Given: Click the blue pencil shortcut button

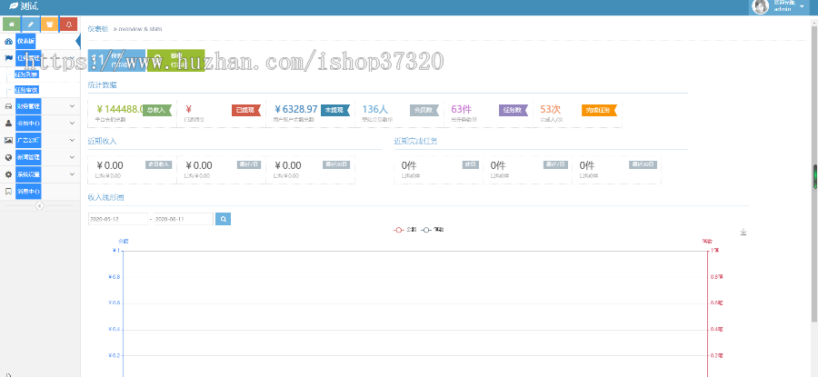Looking at the screenshot, I should 31,24.
